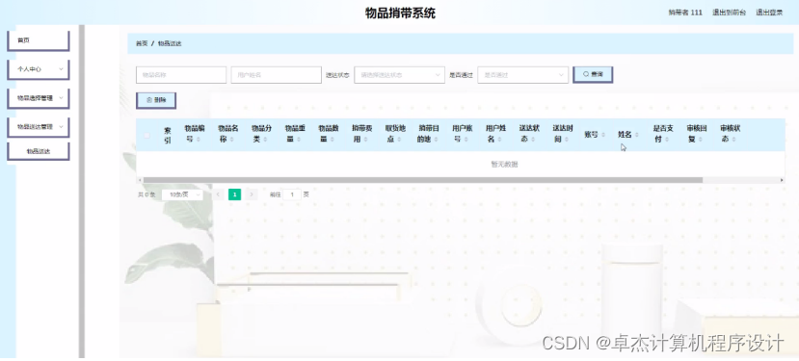Sort by the 账号 column arrows
The width and height of the screenshot is (799, 361).
tap(602, 135)
